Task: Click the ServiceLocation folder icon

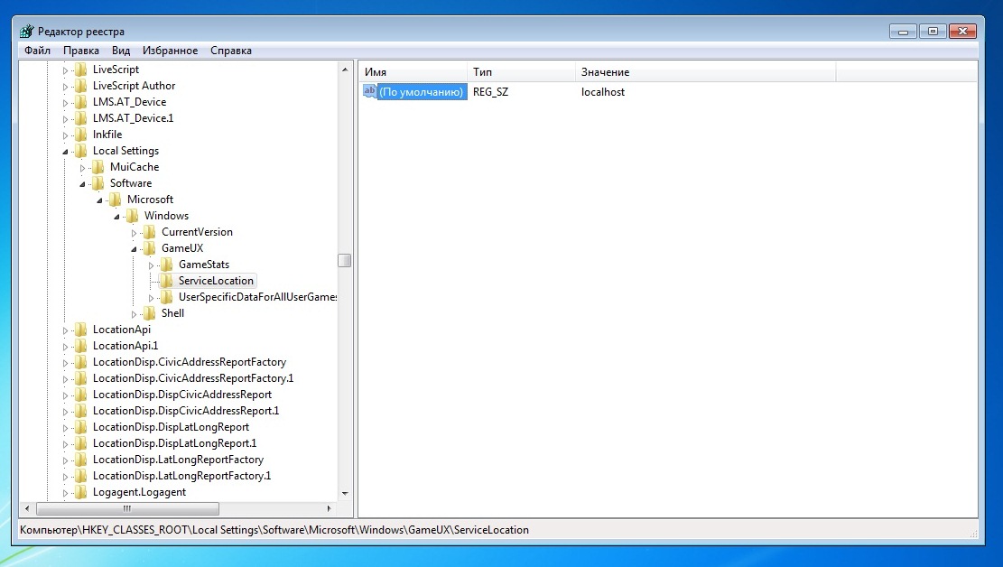Action: point(167,281)
